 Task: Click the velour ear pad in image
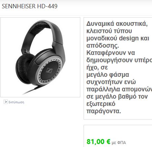click(x=24, y=68)
